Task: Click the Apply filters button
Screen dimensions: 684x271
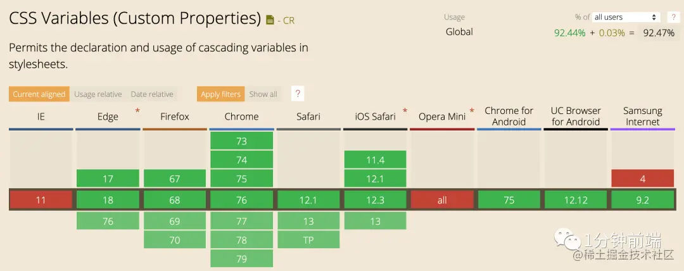Action: coord(220,94)
